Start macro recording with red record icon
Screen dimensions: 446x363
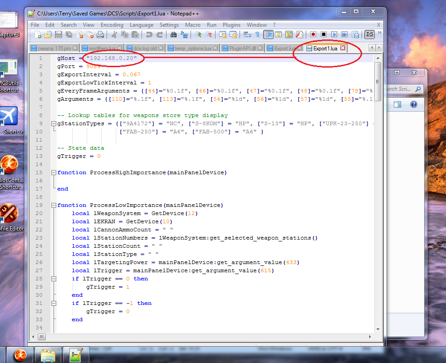pos(313,34)
